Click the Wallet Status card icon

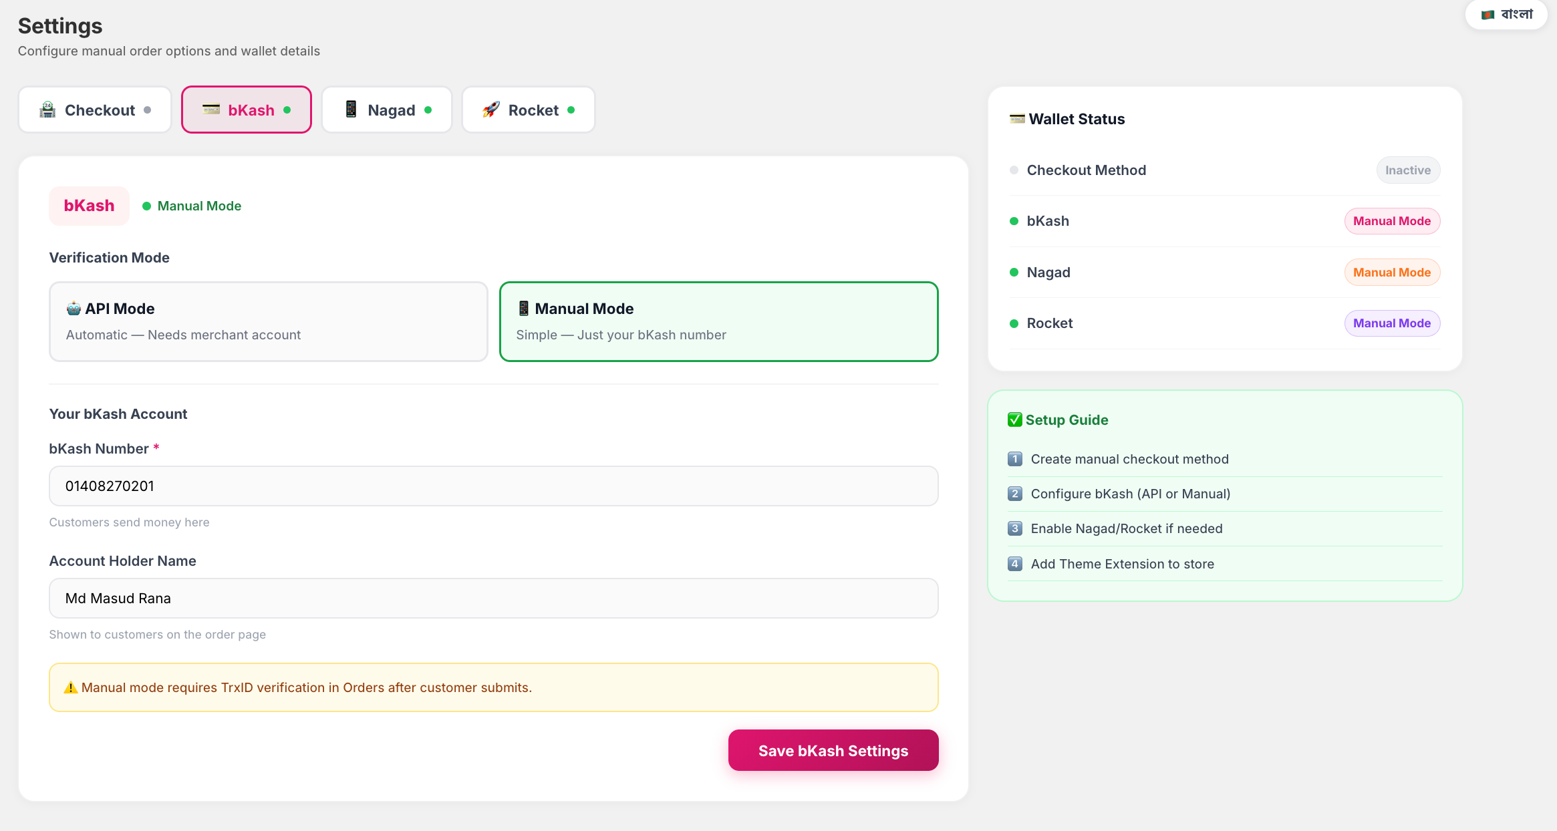1017,119
